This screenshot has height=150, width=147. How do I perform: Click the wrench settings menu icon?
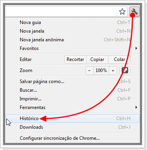click(134, 11)
